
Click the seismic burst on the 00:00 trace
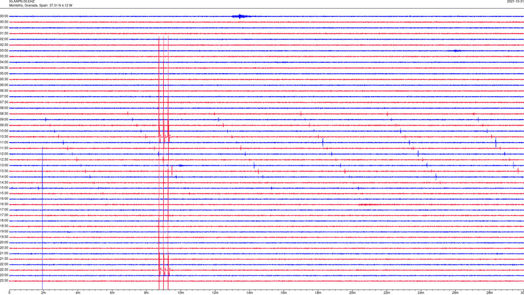241,16
